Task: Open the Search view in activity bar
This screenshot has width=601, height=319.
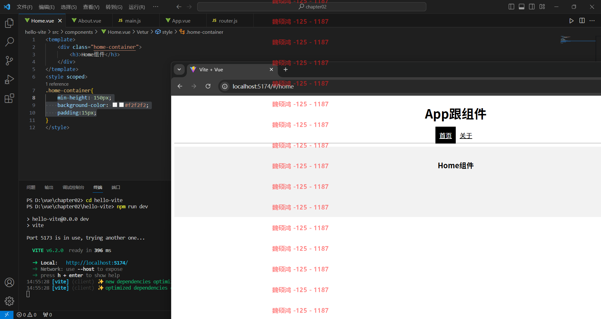Action: [x=9, y=42]
